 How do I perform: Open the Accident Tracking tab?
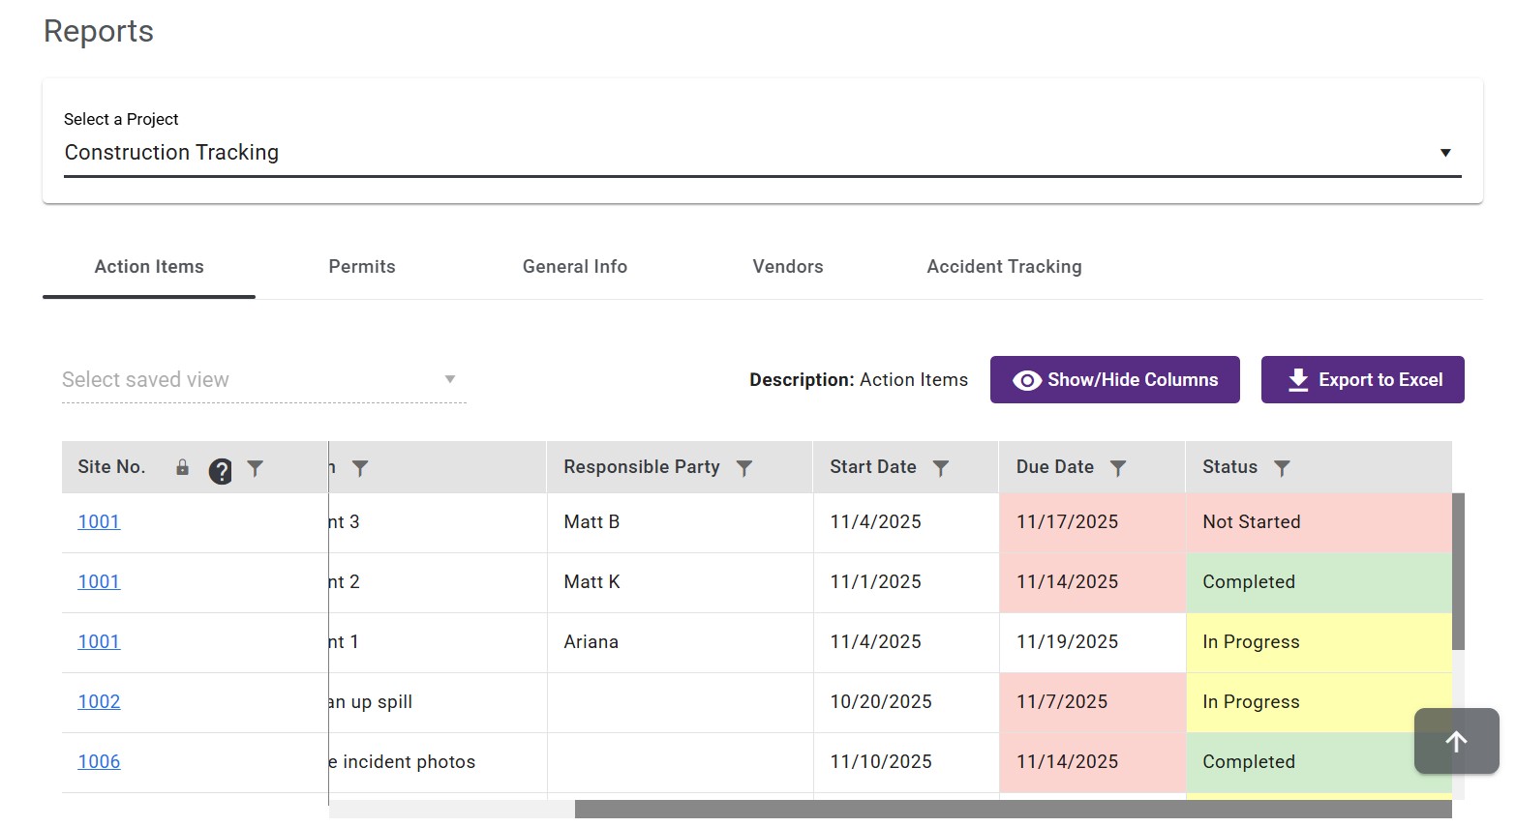[x=1004, y=267]
